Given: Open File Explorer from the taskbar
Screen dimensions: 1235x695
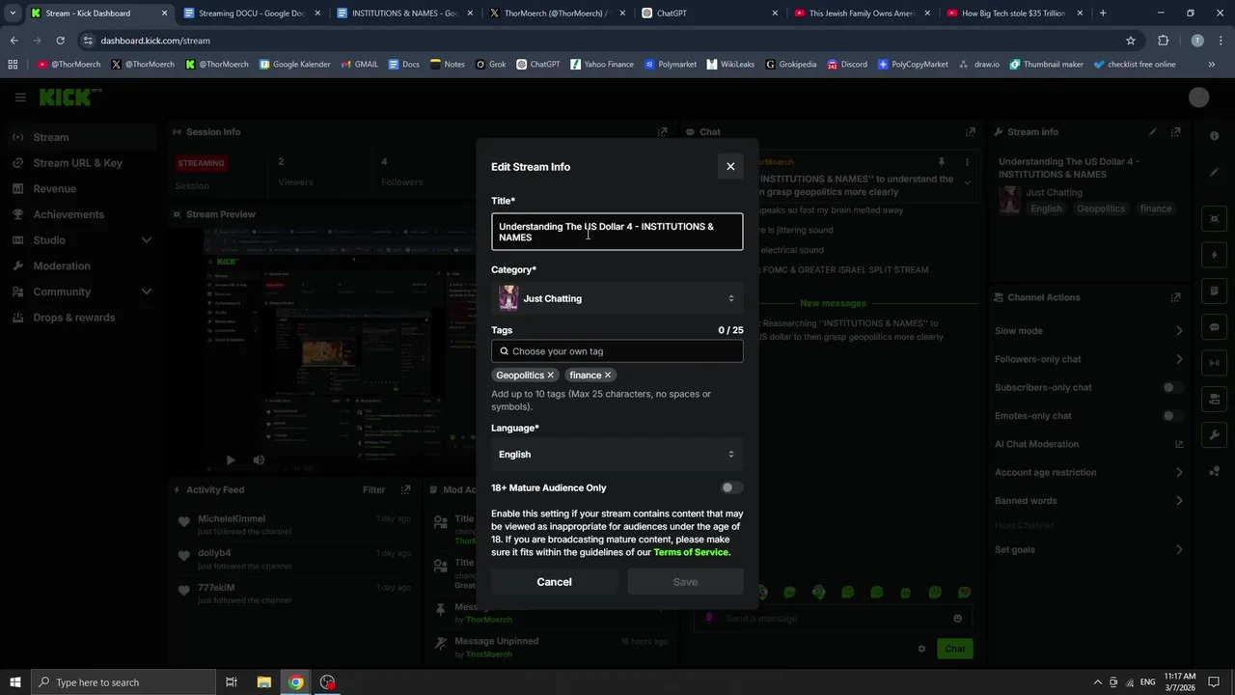Looking at the screenshot, I should (x=263, y=682).
